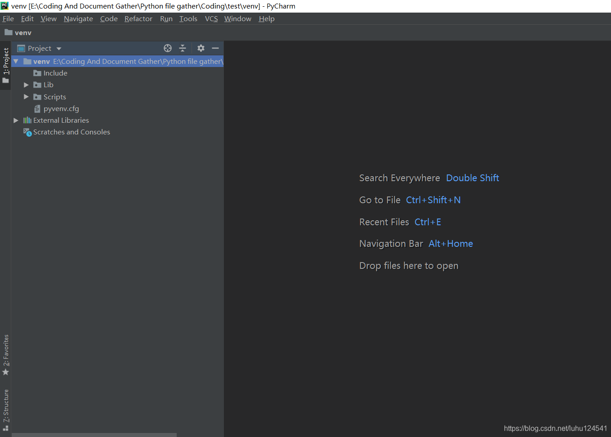
Task: Select the Scripts folder row
Action: [117, 97]
